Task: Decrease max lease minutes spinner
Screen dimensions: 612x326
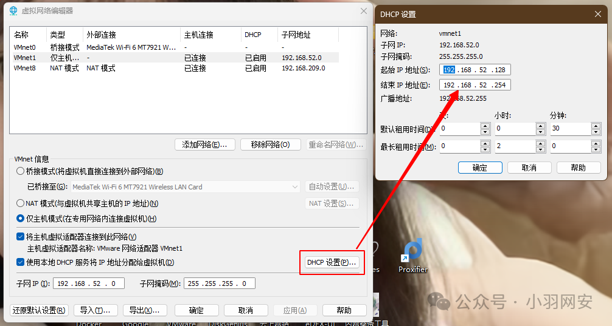Action: tap(596, 149)
